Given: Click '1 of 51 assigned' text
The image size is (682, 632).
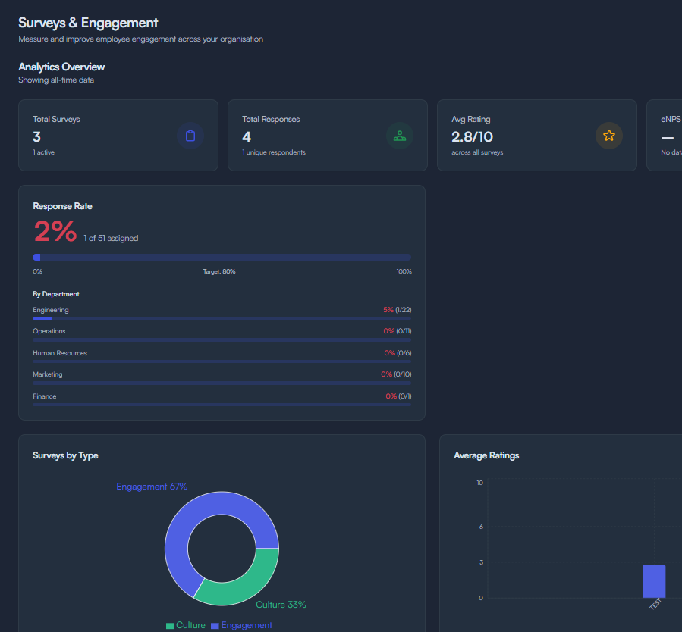Looking at the screenshot, I should coord(111,238).
